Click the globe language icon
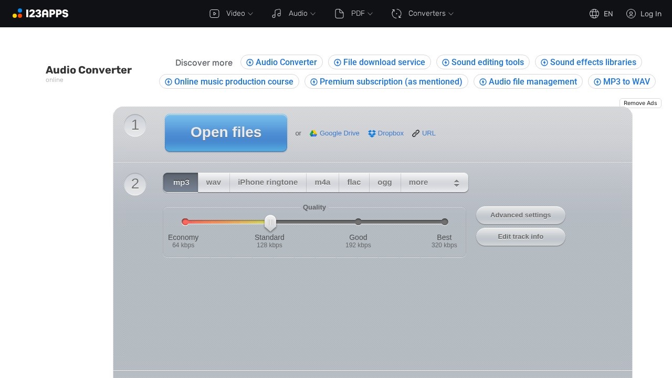672x378 pixels. click(594, 14)
